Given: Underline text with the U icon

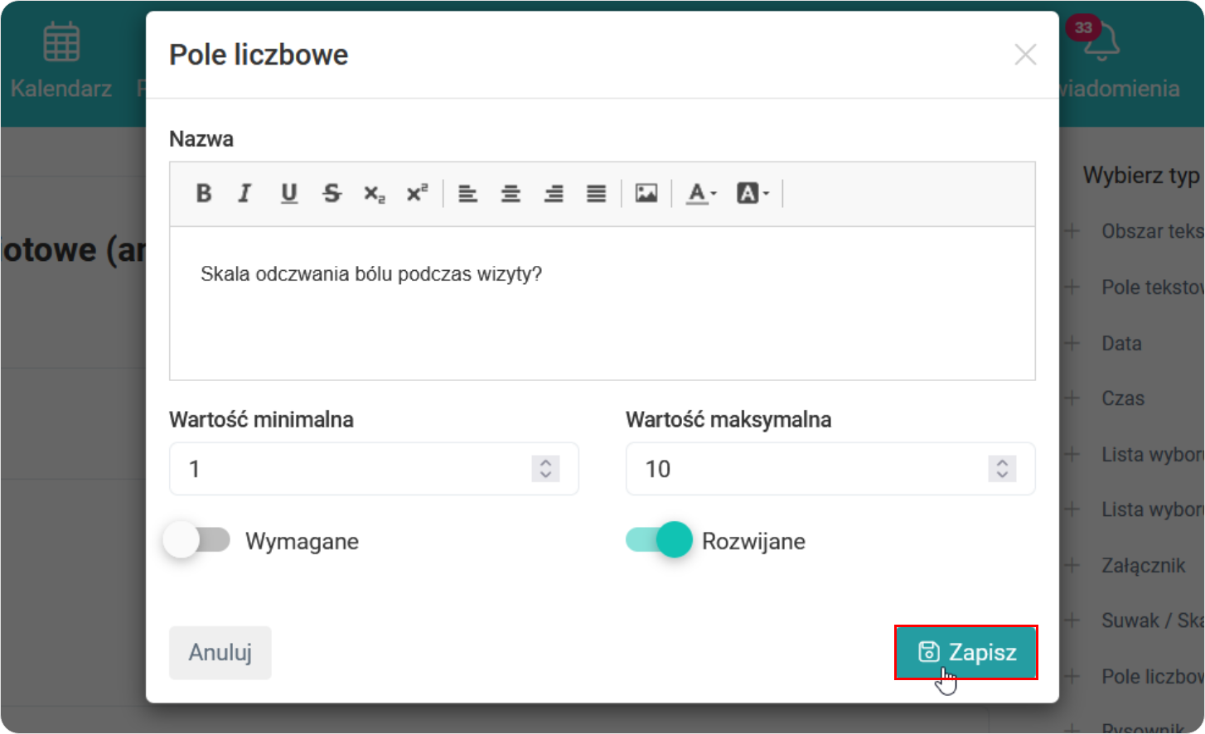Looking at the screenshot, I should click(x=288, y=193).
